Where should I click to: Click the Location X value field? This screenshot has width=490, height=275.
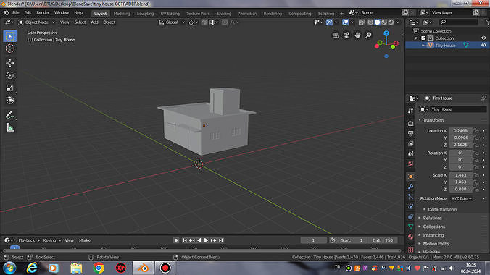pyautogui.click(x=460, y=131)
